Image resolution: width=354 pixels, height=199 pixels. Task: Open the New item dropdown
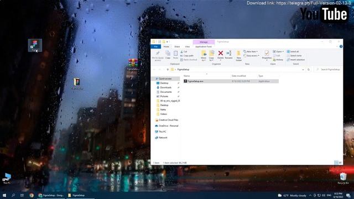click(251, 51)
